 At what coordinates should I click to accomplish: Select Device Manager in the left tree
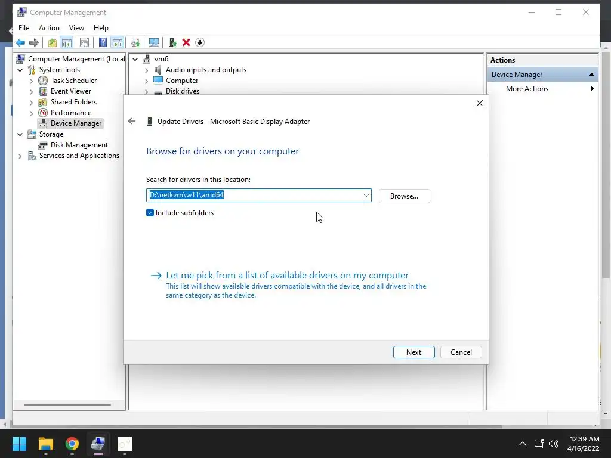point(76,123)
